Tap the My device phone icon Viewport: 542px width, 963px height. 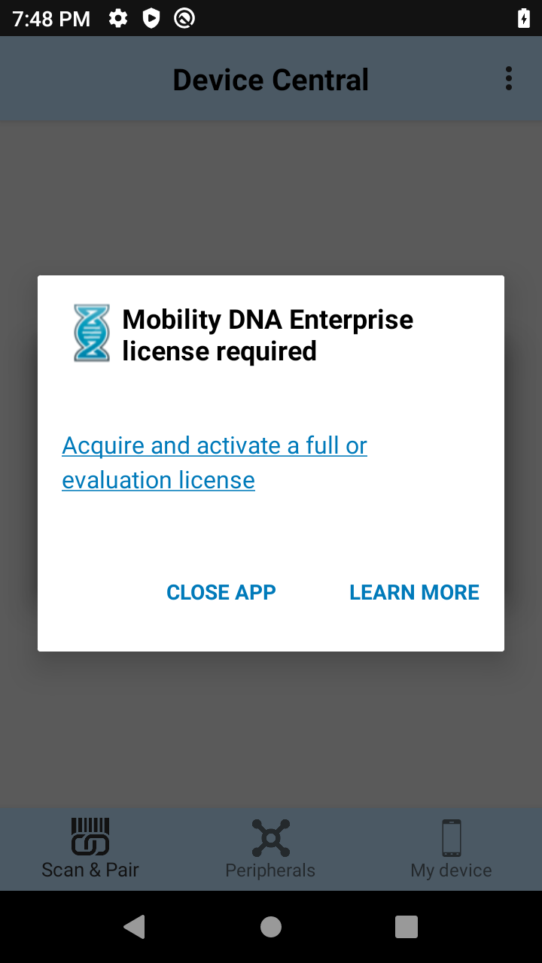[x=451, y=837]
